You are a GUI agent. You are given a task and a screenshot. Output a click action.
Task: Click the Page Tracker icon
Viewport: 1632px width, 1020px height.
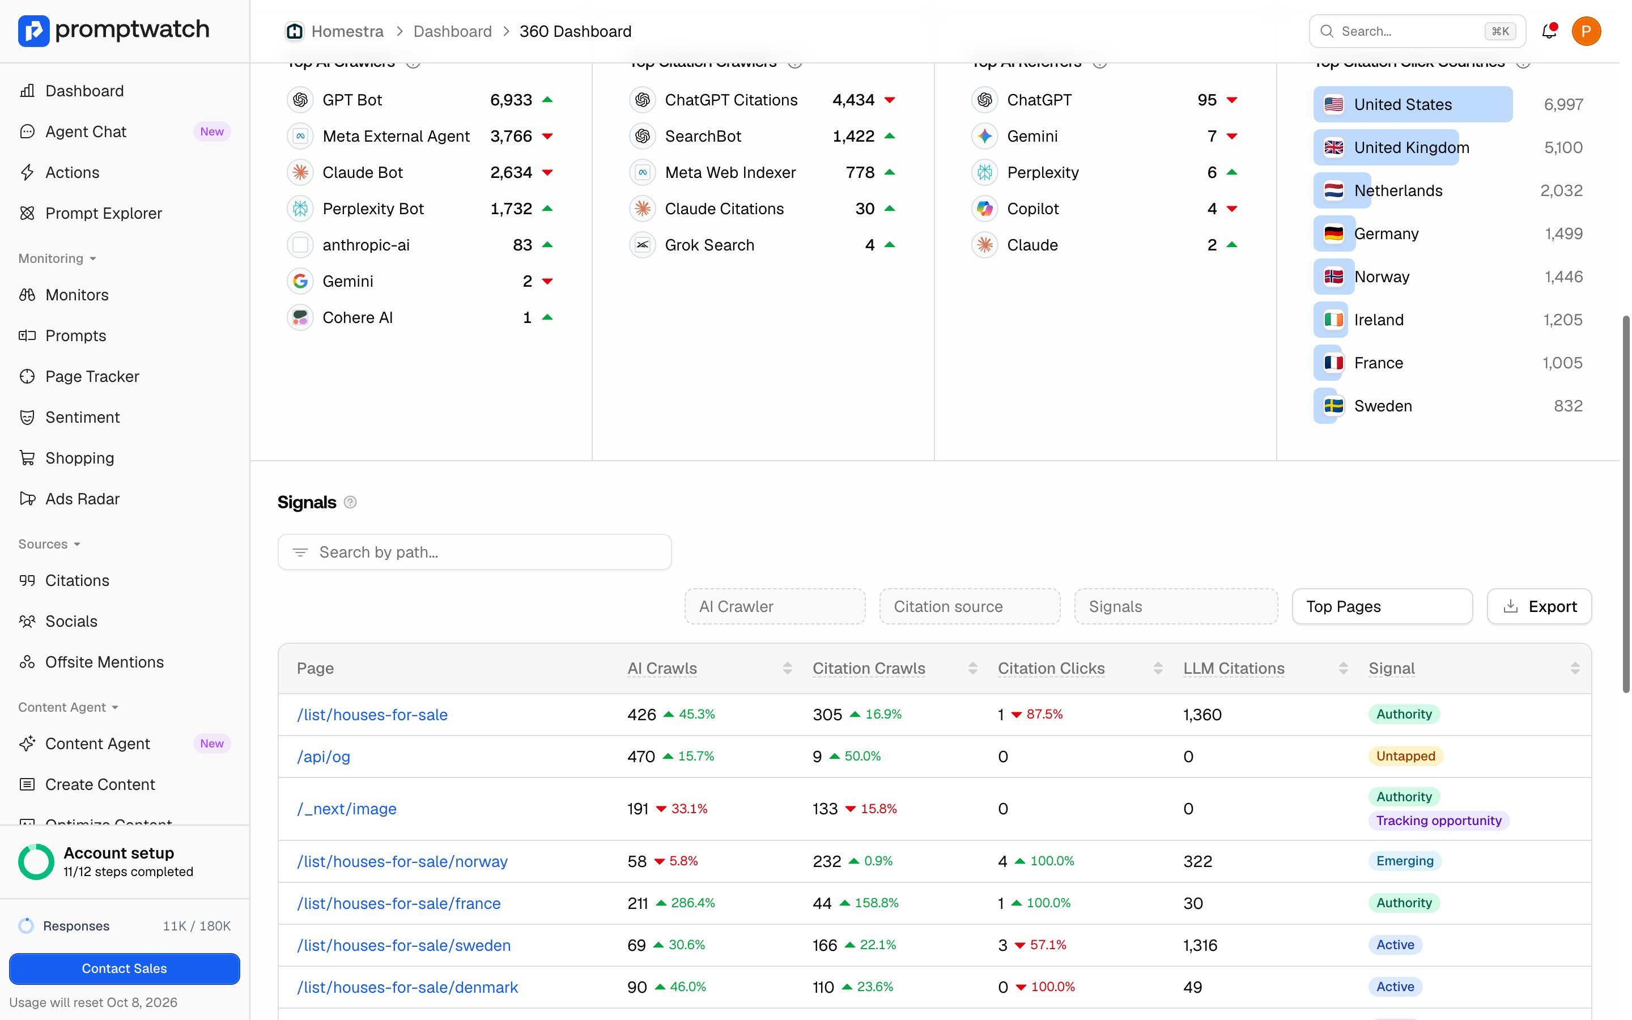pos(27,376)
